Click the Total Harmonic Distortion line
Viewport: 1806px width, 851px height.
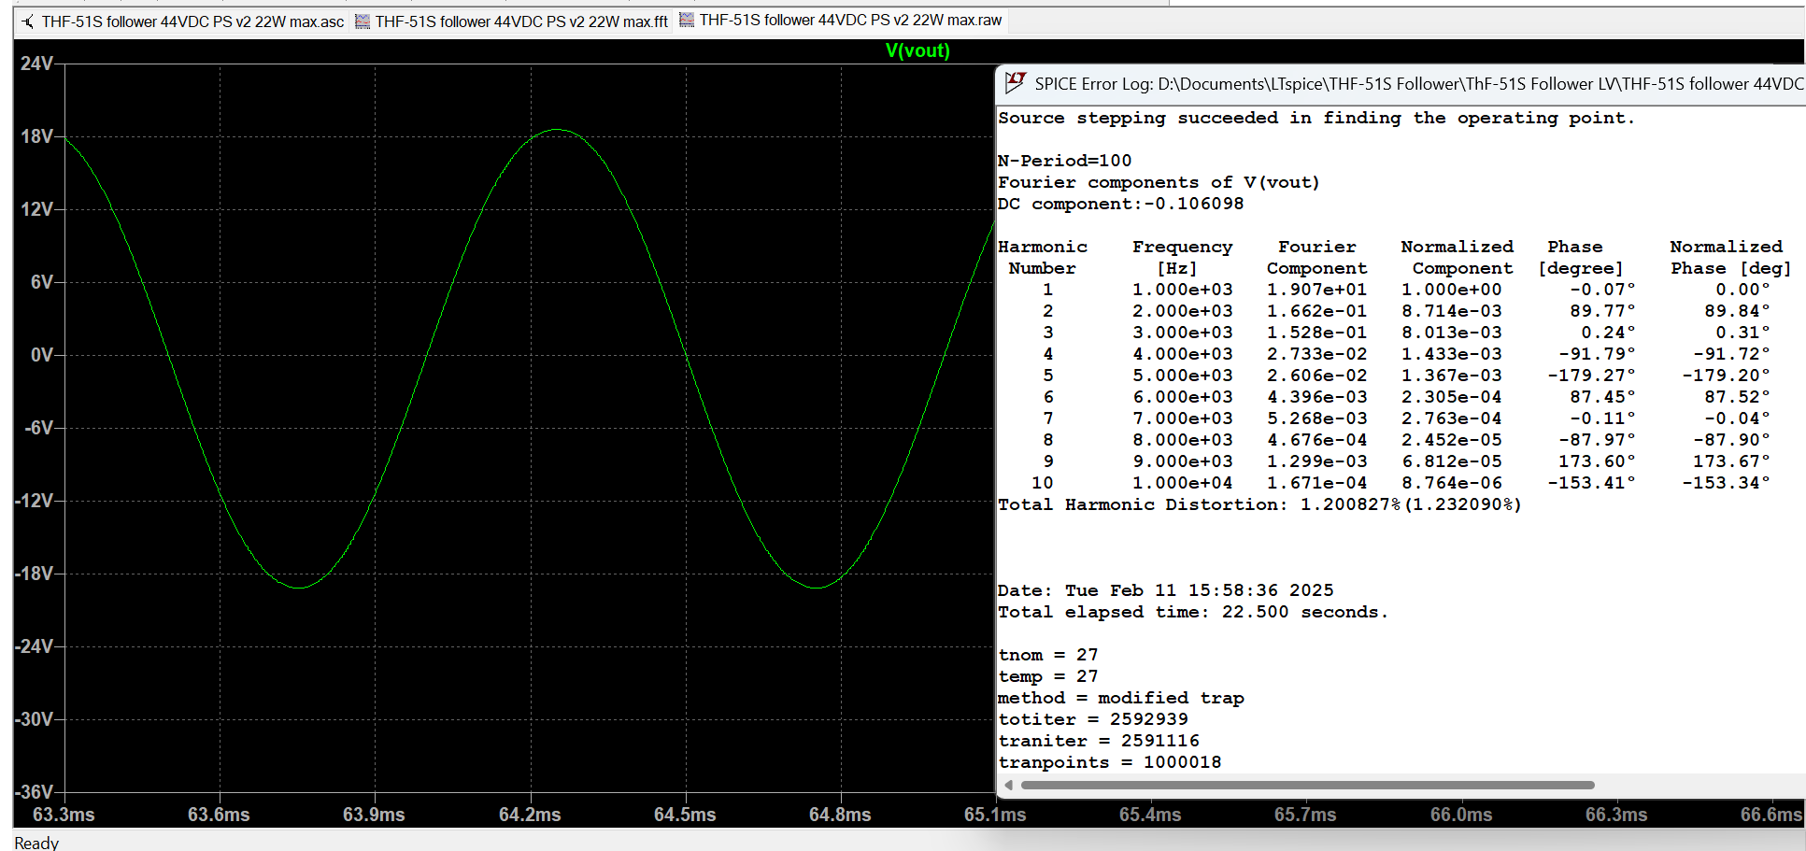click(x=1259, y=504)
